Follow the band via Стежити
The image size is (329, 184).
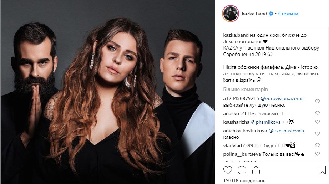click(288, 14)
